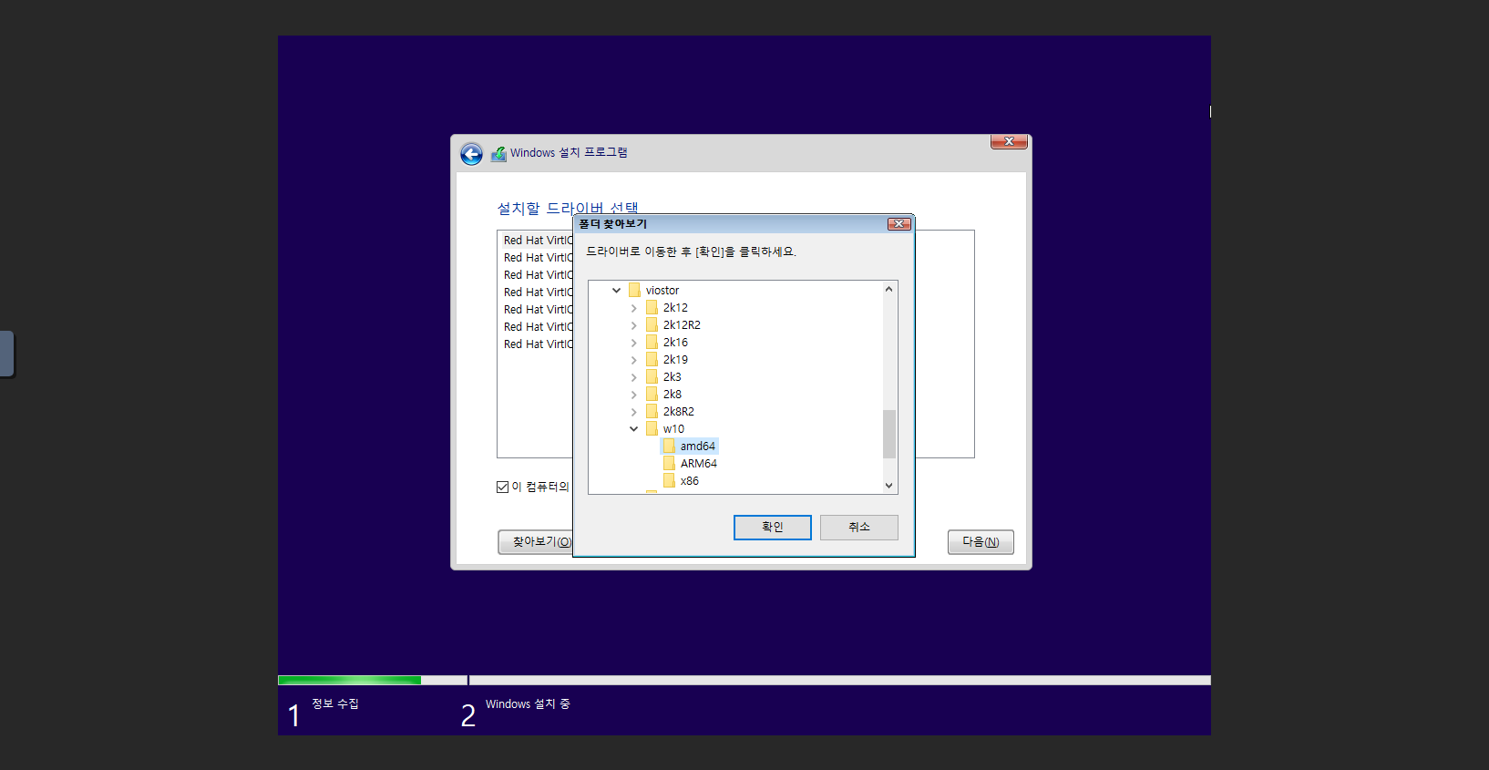Select the ARM64 folder label
The width and height of the screenshot is (1489, 770).
point(699,464)
